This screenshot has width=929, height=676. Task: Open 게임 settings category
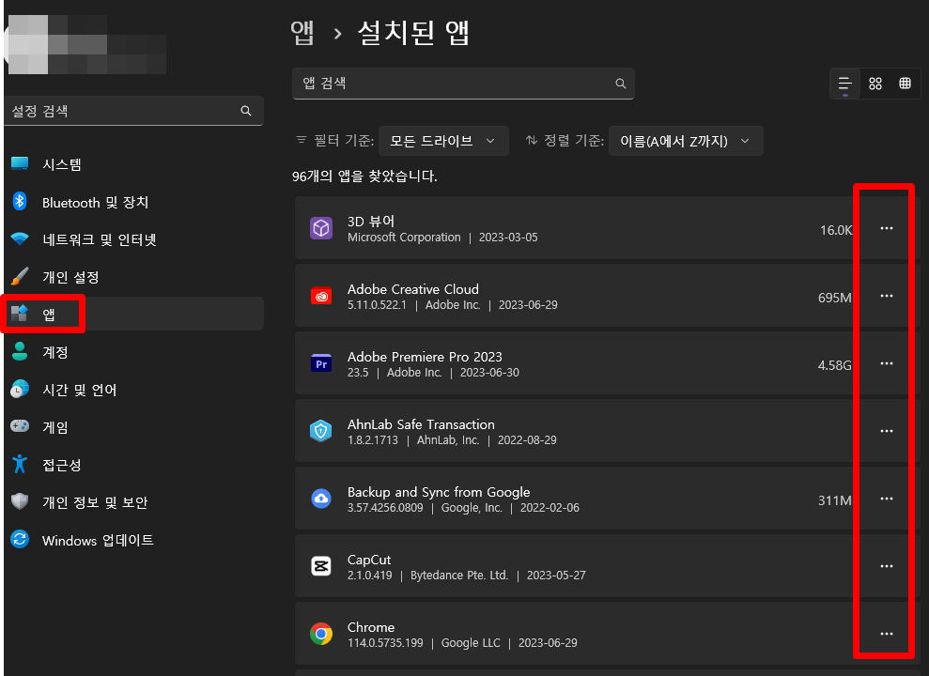coord(134,427)
